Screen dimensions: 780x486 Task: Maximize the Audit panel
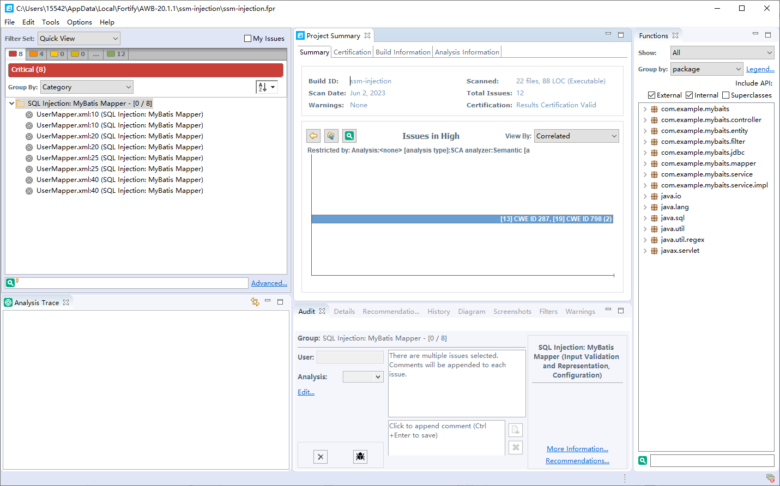(x=621, y=311)
